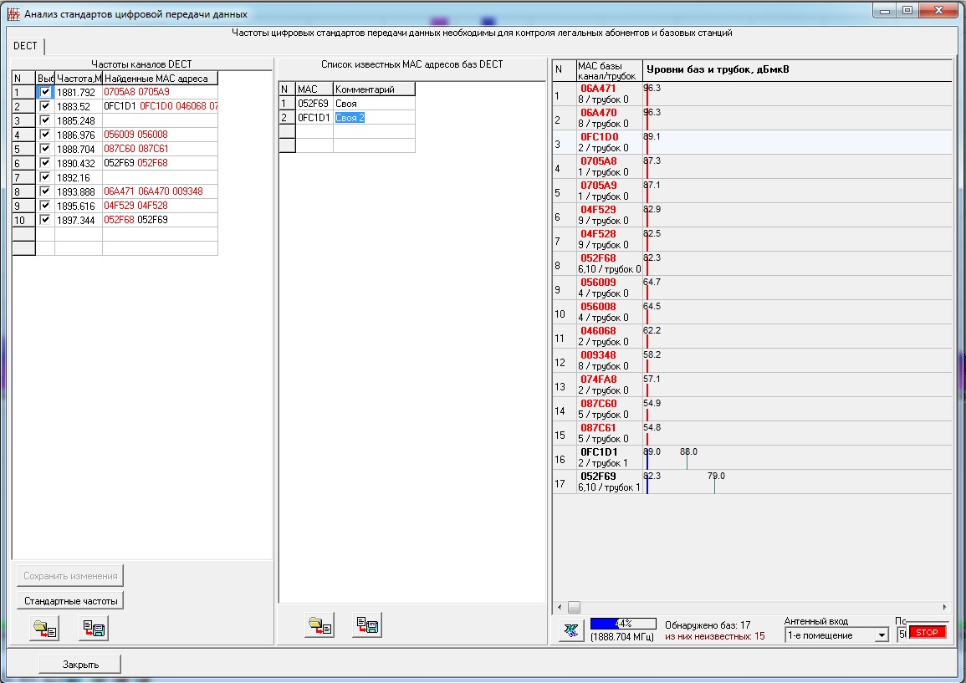The width and height of the screenshot is (966, 683).
Task: Select base 06A470 row in levels list
Action: [x=752, y=118]
